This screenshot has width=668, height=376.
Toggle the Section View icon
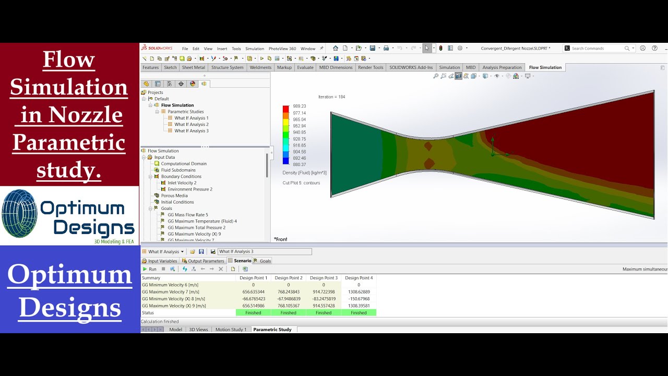(458, 76)
